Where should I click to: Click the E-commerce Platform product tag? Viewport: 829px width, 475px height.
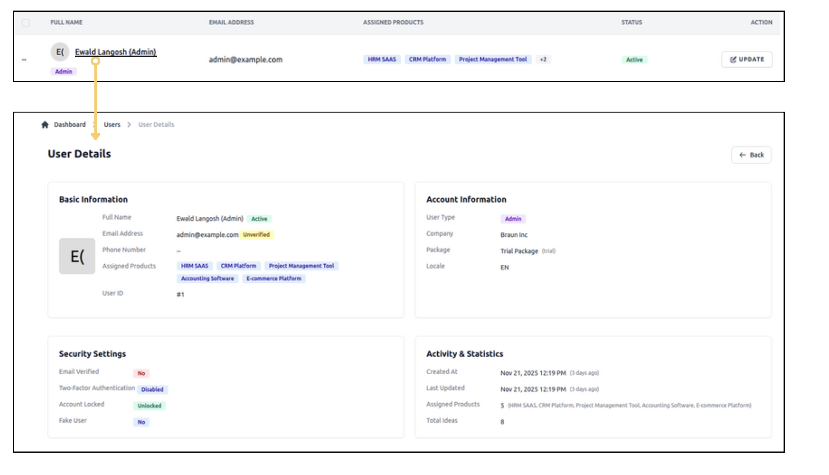pos(274,279)
